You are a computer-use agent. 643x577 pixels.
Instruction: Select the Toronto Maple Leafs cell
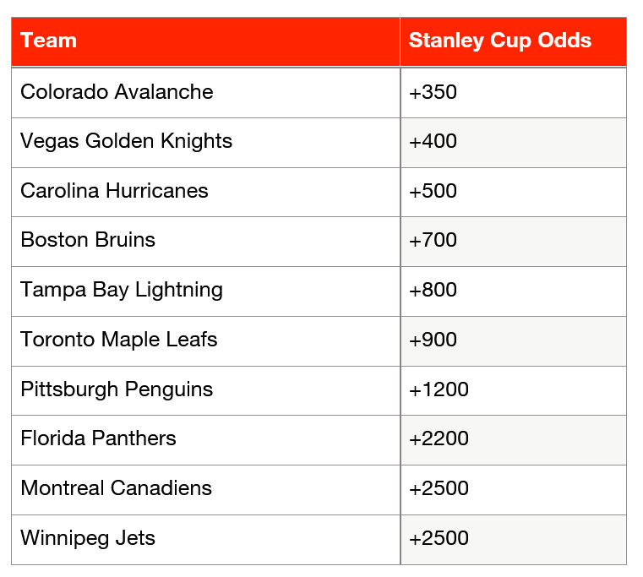pyautogui.click(x=119, y=340)
